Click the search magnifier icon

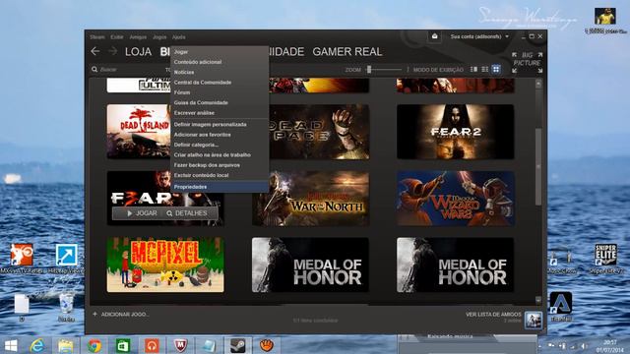(x=94, y=70)
